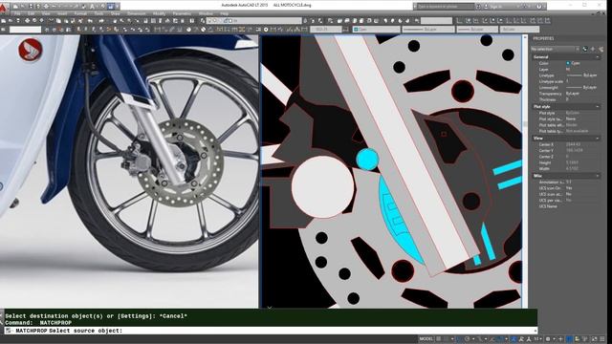This screenshot has height=344, width=612.
Task: Collapse the View section in Properties
Action: [x=597, y=138]
